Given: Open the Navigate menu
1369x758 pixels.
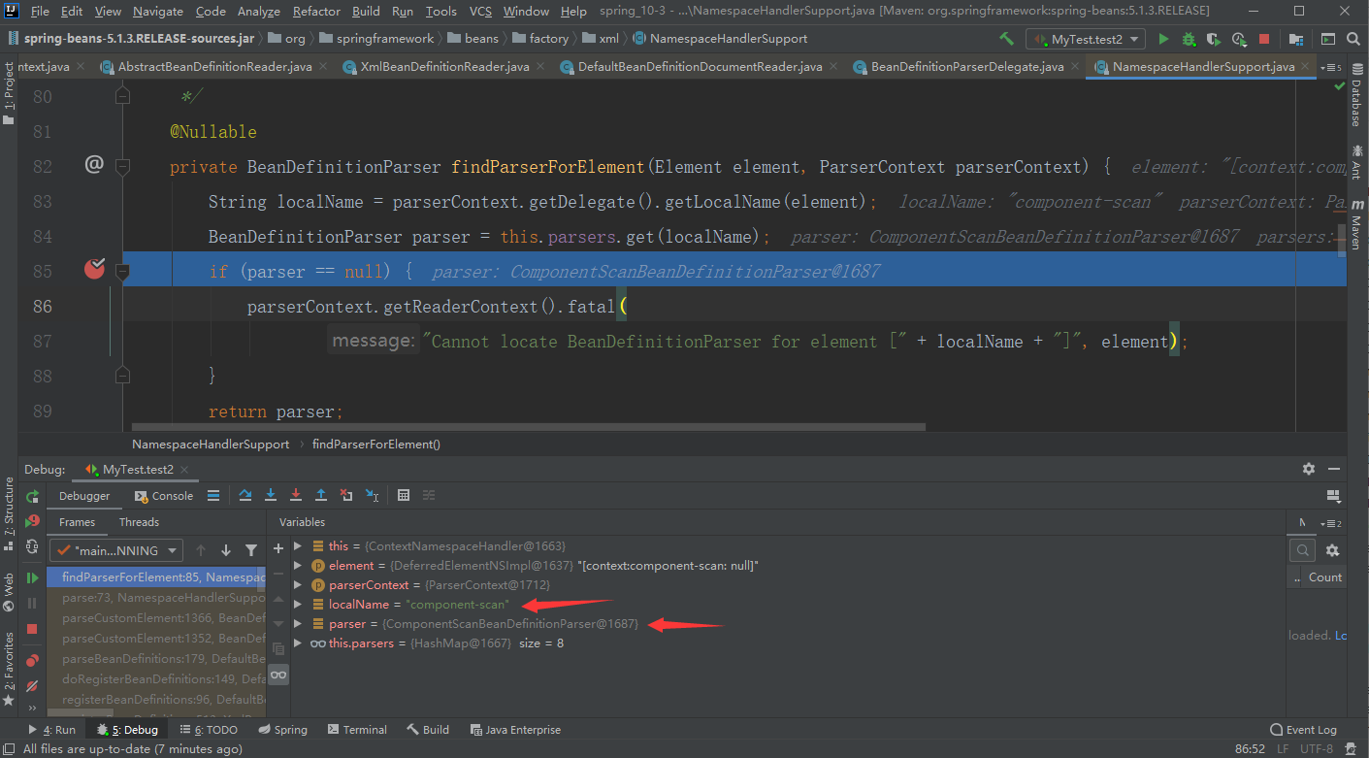Looking at the screenshot, I should tap(158, 11).
